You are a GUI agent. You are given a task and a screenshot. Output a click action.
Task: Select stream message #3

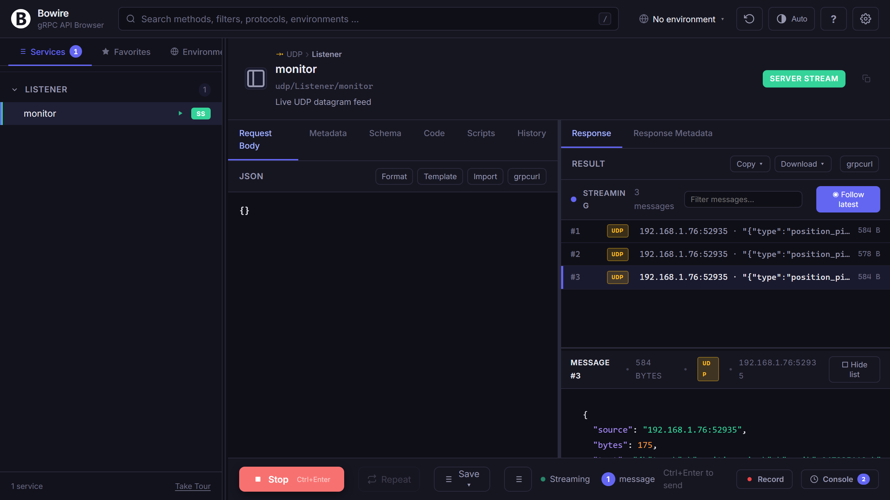(725, 277)
